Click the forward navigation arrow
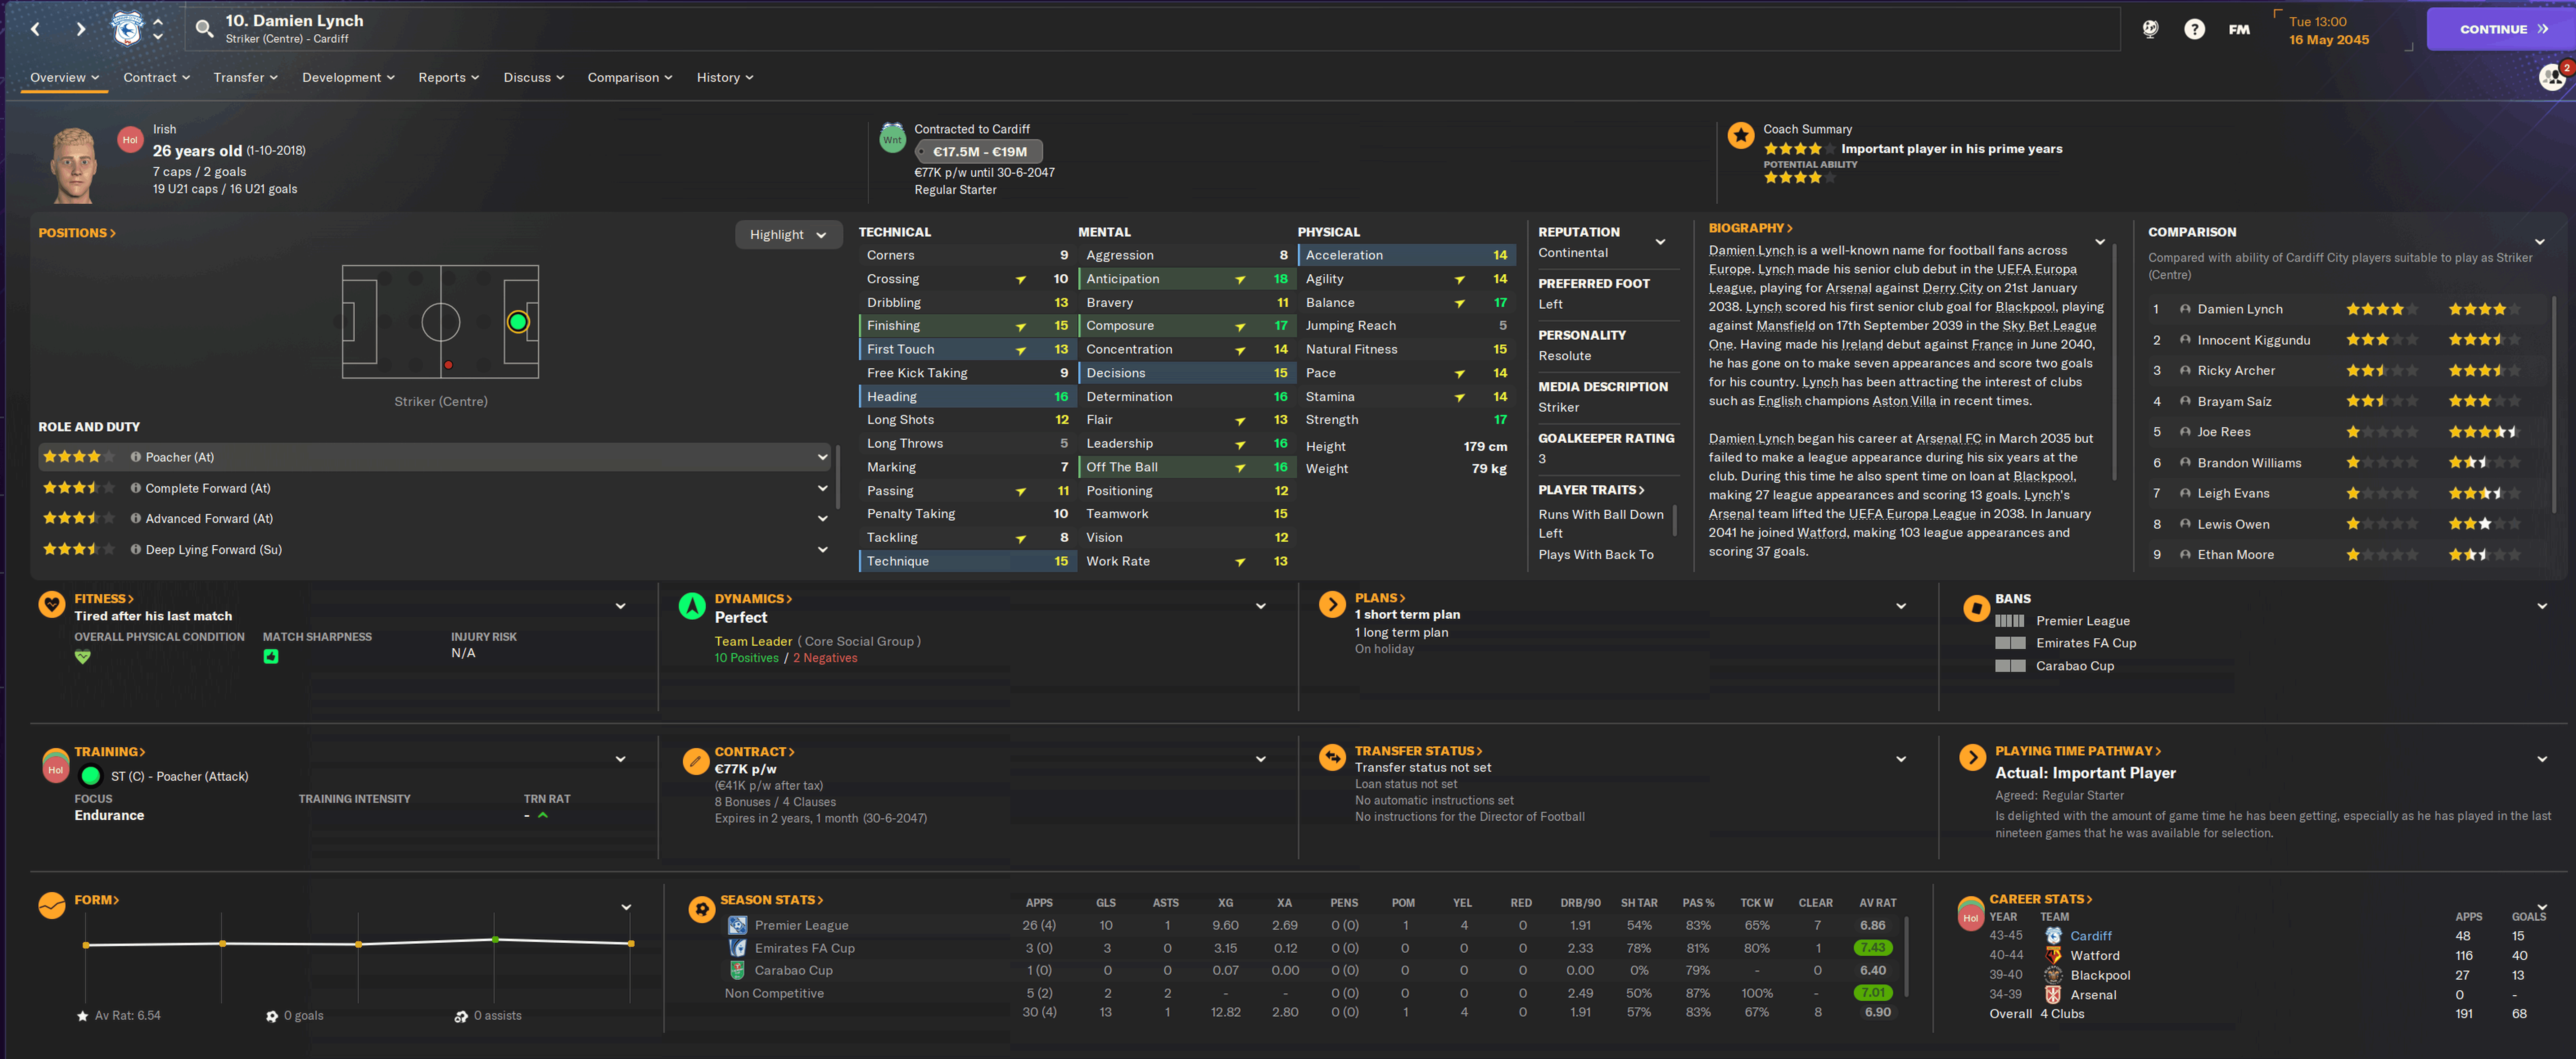The height and width of the screenshot is (1059, 2576). pyautogui.click(x=81, y=29)
